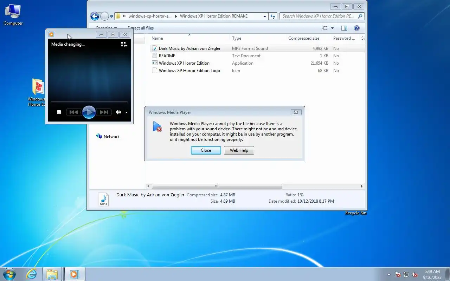
Task: Open the Start menu
Action: tap(9, 274)
